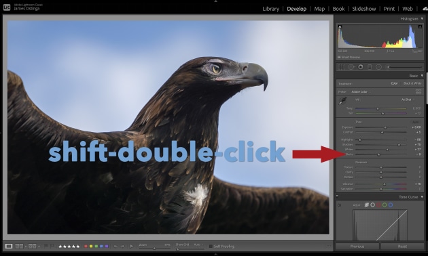This screenshot has width=428, height=256.
Task: Start impromptu slideshow play button
Action: point(131,247)
